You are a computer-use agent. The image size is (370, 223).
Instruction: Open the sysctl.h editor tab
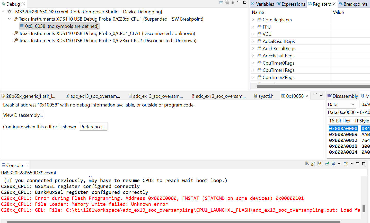tap(263, 96)
